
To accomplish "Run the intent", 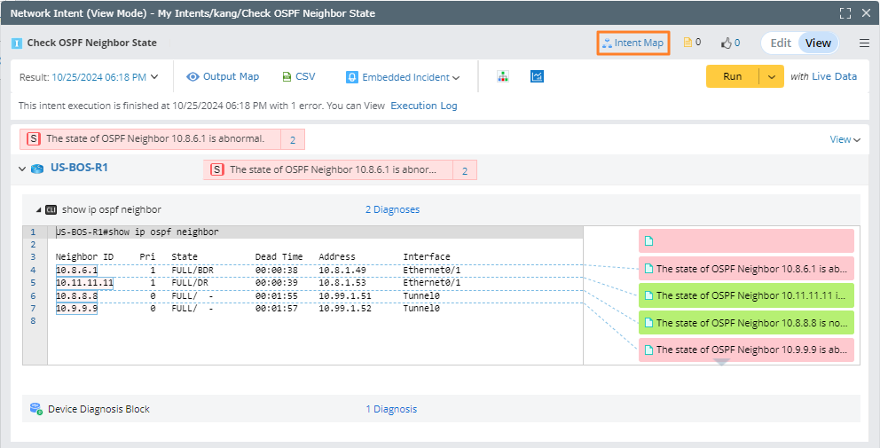I will 732,76.
